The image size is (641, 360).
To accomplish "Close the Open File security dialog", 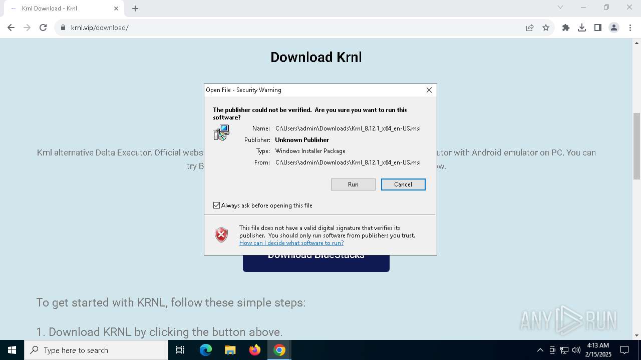I will point(429,90).
